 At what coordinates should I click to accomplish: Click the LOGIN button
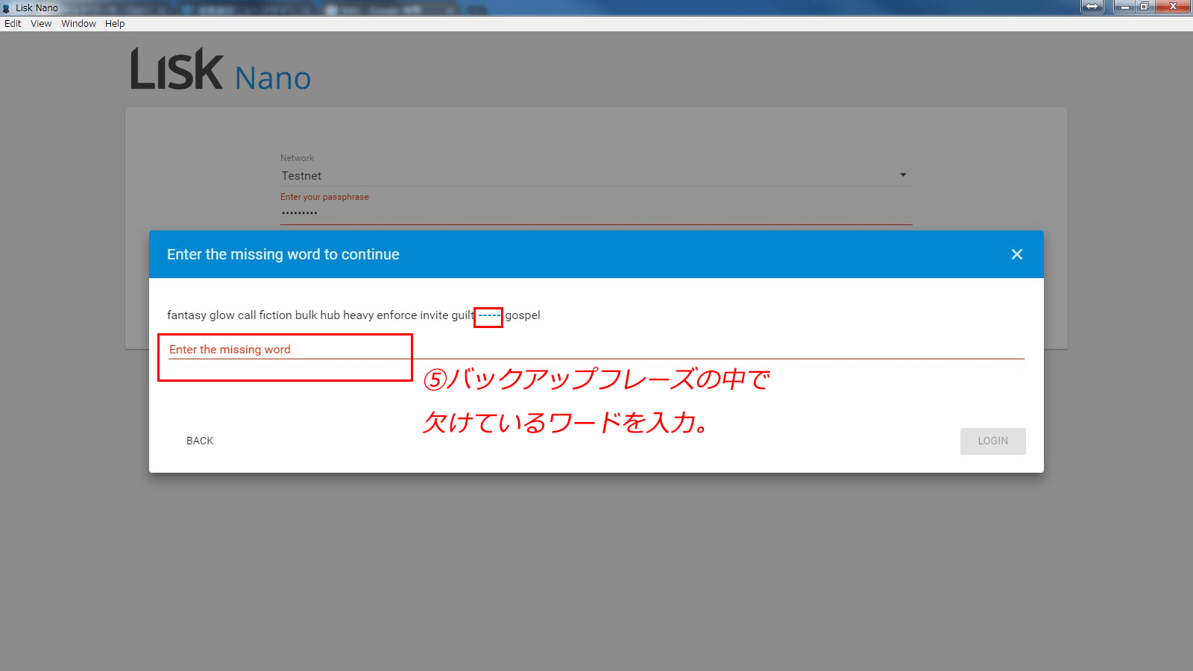point(992,441)
